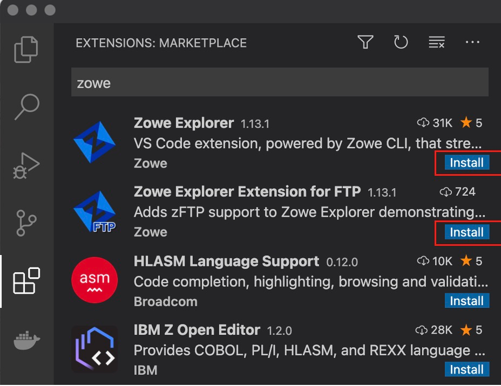
Task: Select the HLASM Language Support entry
Action: (227, 261)
